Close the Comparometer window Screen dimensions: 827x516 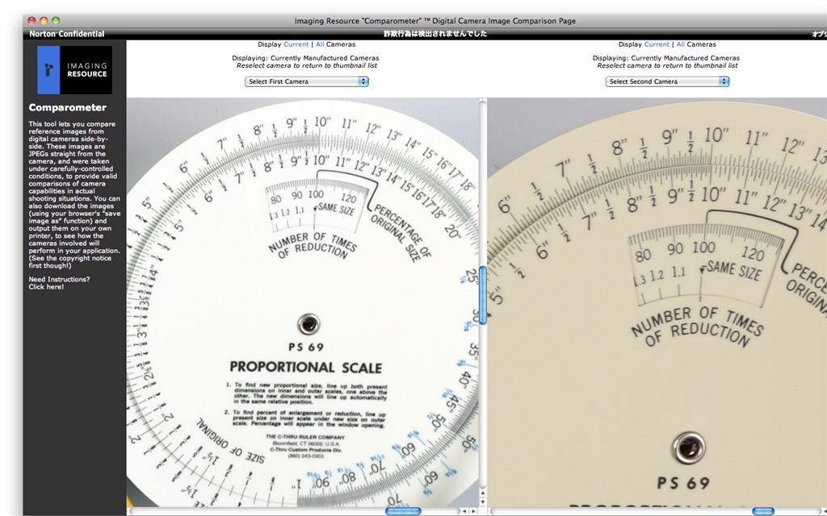(31, 20)
